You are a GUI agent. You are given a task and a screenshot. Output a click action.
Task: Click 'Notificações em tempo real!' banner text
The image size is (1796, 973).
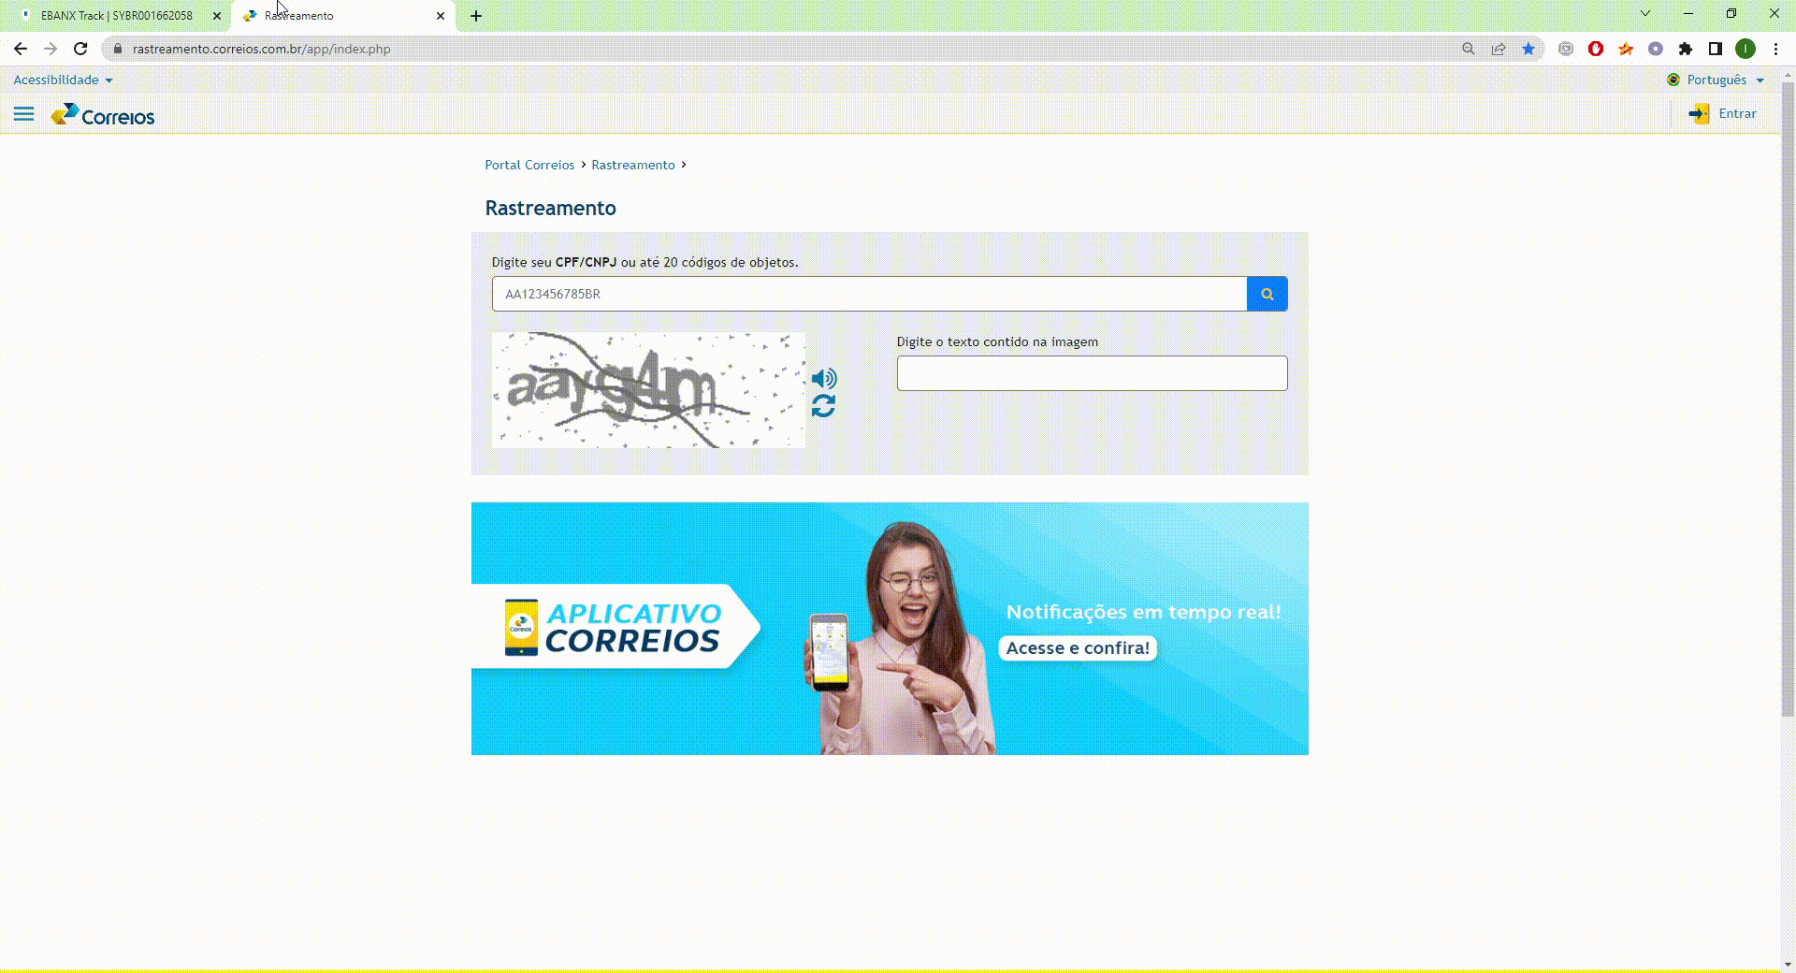pyautogui.click(x=1143, y=612)
